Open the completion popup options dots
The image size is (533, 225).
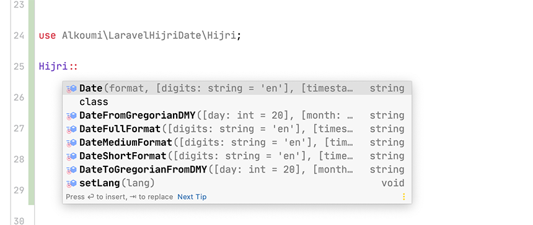click(404, 197)
